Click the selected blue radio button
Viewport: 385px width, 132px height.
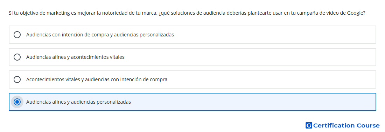(x=17, y=102)
